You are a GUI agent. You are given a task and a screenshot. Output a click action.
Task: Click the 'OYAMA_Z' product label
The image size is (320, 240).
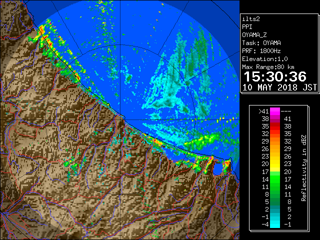pyautogui.click(x=254, y=35)
